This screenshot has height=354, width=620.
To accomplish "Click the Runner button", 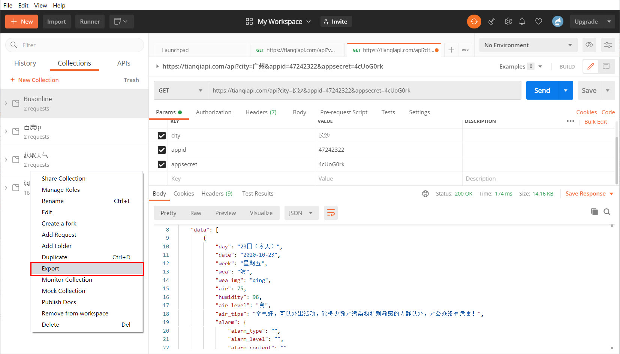I will (x=90, y=21).
